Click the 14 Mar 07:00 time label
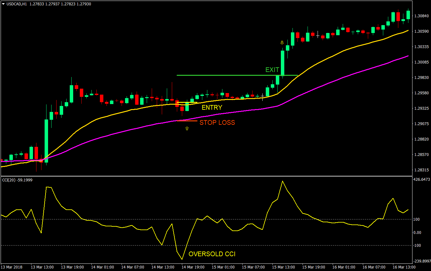This screenshot has width=431, height=271. [x=133, y=267]
